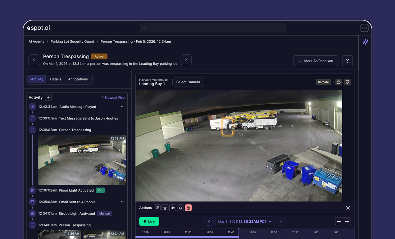Viewport: 395px width, 239px height.
Task: Start microphone talk-down from Actions bar
Action: tap(180, 208)
